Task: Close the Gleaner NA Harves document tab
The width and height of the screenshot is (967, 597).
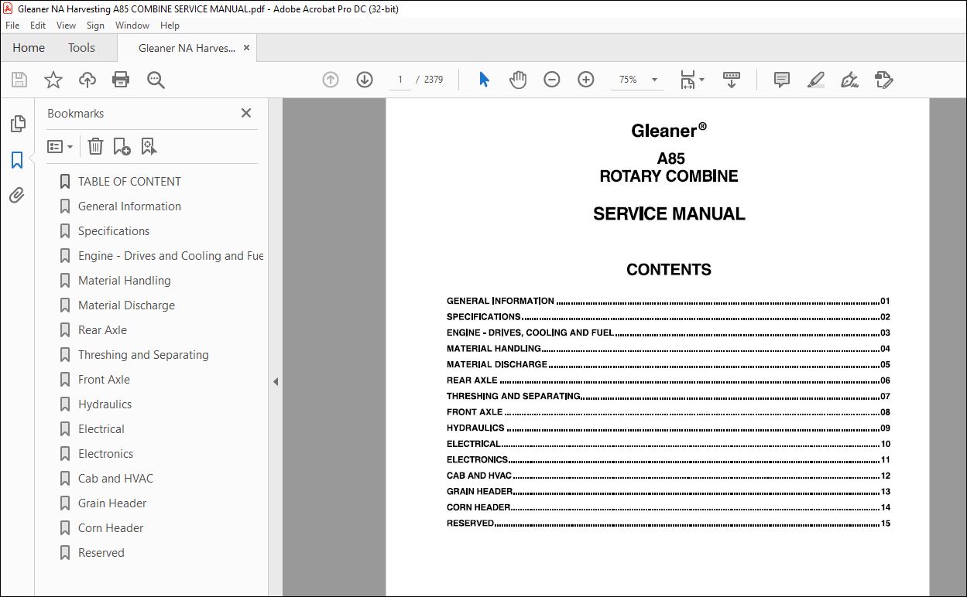Action: [x=247, y=48]
